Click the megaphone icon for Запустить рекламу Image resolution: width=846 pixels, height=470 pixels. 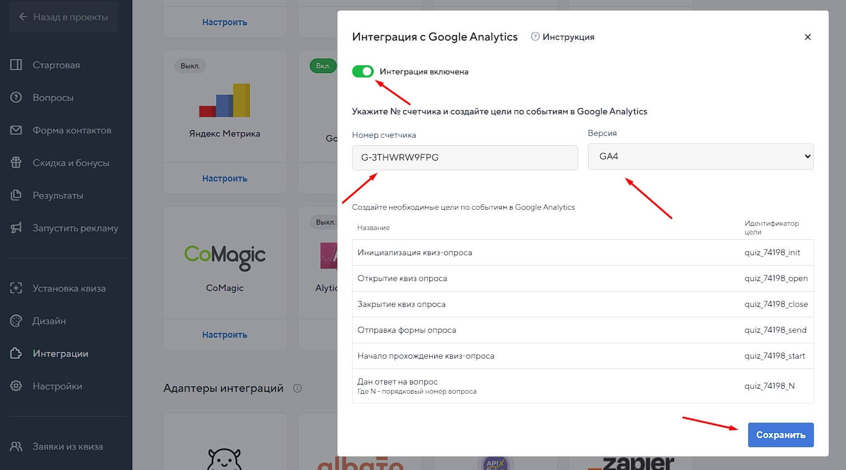[x=17, y=228]
